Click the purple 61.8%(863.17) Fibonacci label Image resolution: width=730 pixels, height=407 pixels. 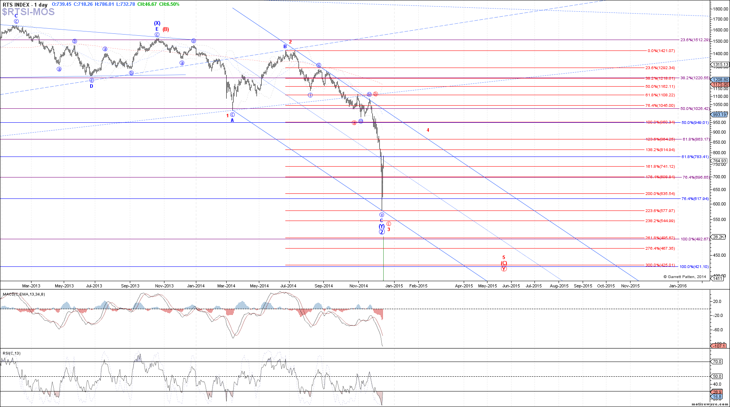tap(696, 139)
